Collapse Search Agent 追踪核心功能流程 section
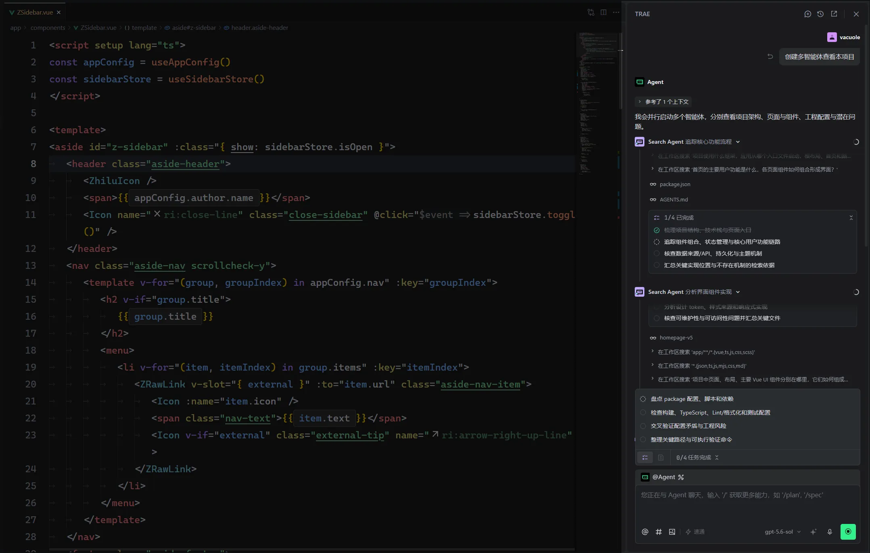The image size is (870, 553). point(738,142)
